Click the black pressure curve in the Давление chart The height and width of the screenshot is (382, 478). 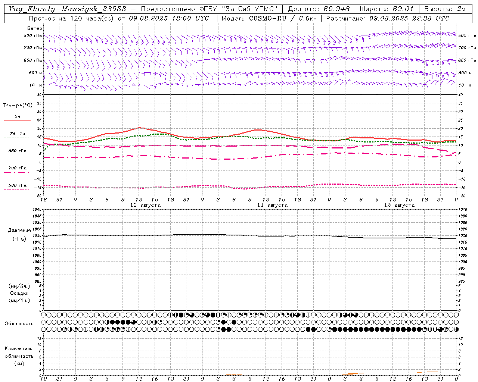click(250, 235)
